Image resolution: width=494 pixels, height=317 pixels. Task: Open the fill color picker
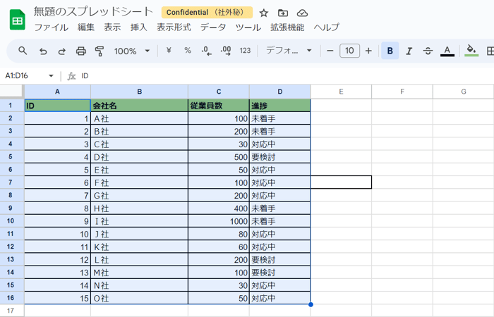(x=471, y=51)
